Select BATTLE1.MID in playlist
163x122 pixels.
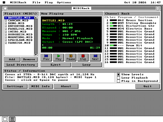[19, 18]
